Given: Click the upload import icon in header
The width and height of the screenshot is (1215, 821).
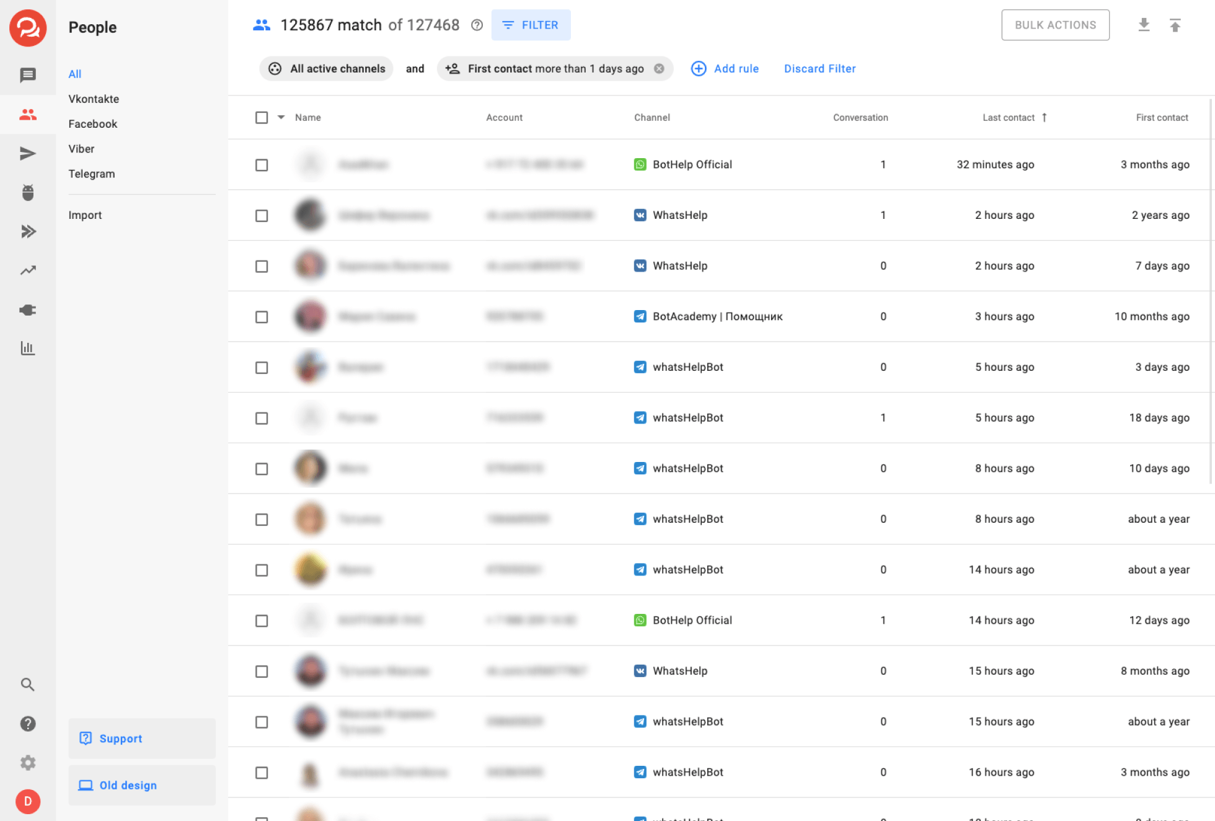Looking at the screenshot, I should pos(1175,25).
